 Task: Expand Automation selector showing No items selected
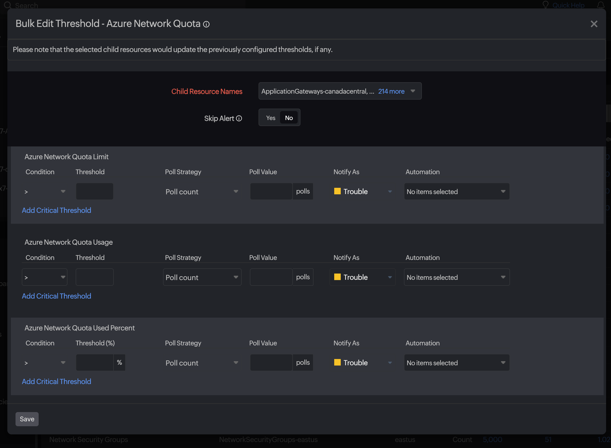456,191
